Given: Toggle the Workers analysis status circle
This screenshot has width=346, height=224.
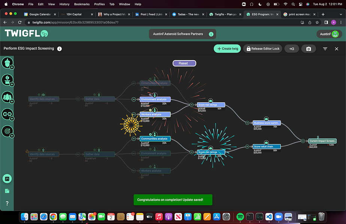Looking at the screenshot, I should (150, 110).
